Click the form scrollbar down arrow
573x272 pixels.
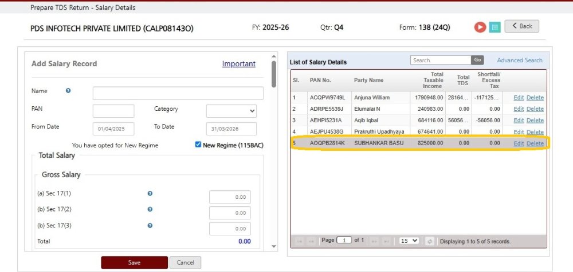pyautogui.click(x=274, y=246)
